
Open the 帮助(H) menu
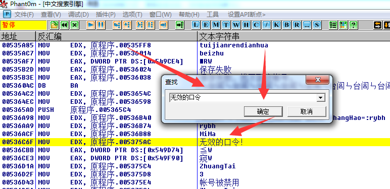click(x=189, y=15)
